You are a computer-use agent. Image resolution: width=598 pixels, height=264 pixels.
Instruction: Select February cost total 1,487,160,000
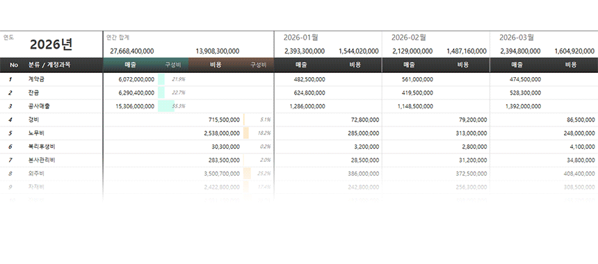pos(467,51)
